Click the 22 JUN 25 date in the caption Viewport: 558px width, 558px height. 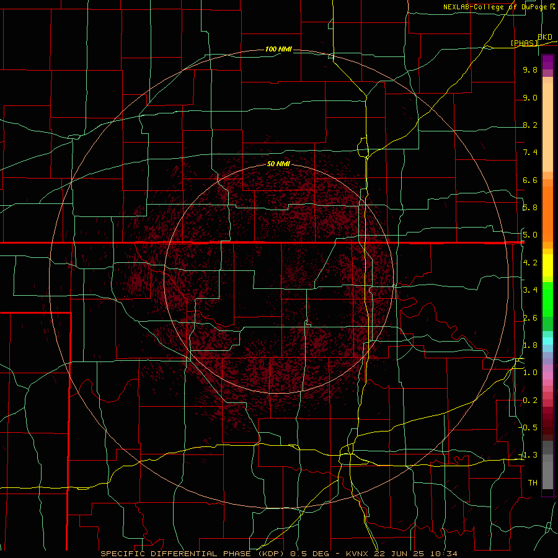point(398,554)
